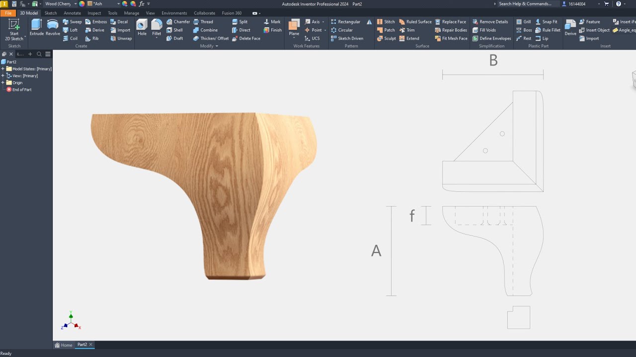The width and height of the screenshot is (636, 357).
Task: Click Thicken/ Offset tool
Action: tap(211, 38)
